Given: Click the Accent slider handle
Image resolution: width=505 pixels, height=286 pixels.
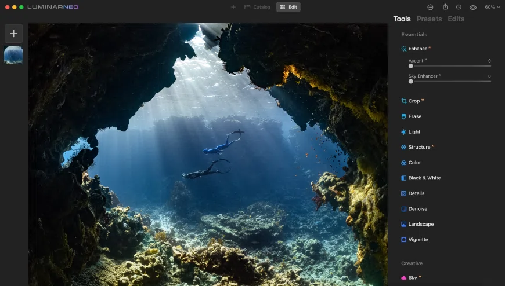Looking at the screenshot, I should [410, 66].
